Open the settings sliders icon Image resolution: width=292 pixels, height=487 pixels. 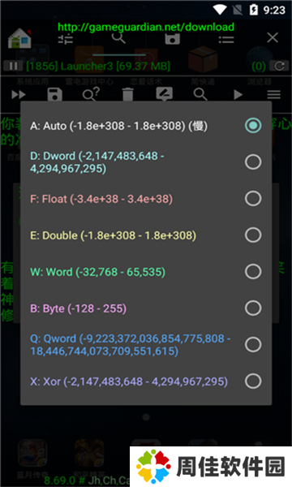[x=66, y=39]
